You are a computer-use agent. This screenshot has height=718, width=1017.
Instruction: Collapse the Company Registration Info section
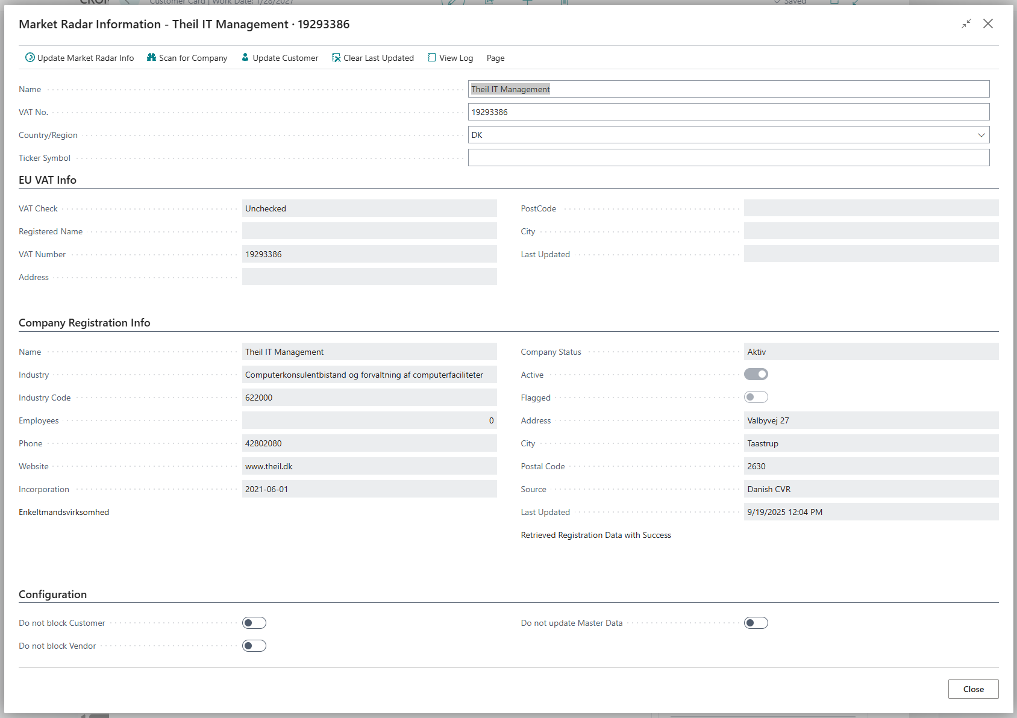point(84,323)
